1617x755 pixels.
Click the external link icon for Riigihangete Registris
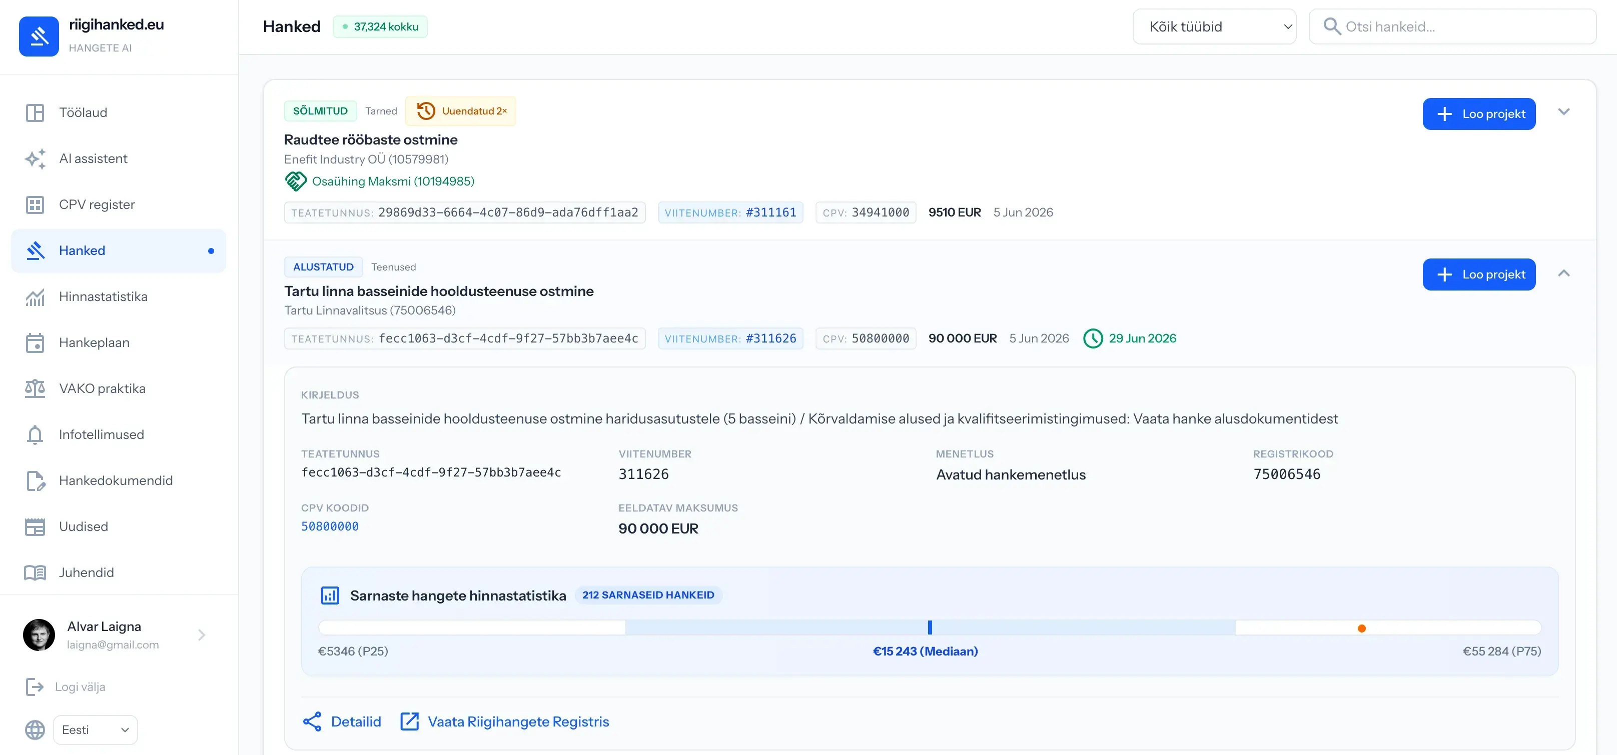409,722
